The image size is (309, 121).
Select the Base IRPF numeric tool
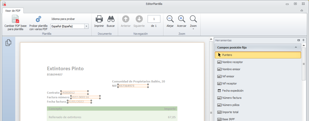pos(258,119)
